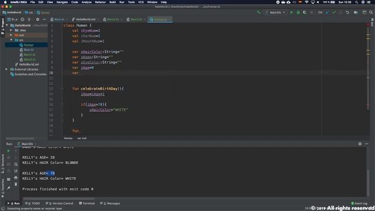
Task: Click the Wi-Fi icon in menu bar
Action: tap(306, 2)
